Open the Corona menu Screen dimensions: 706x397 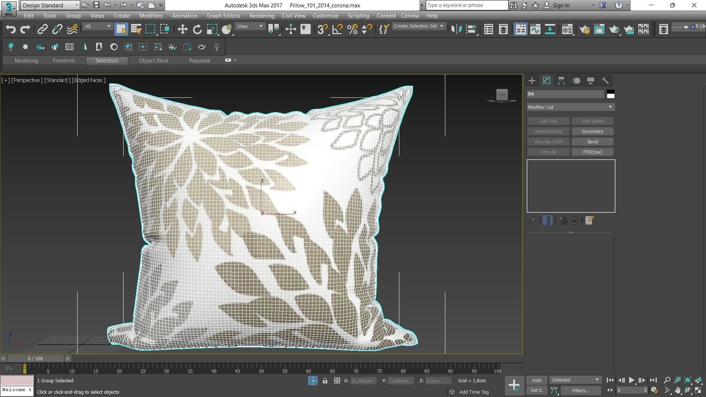(x=410, y=16)
